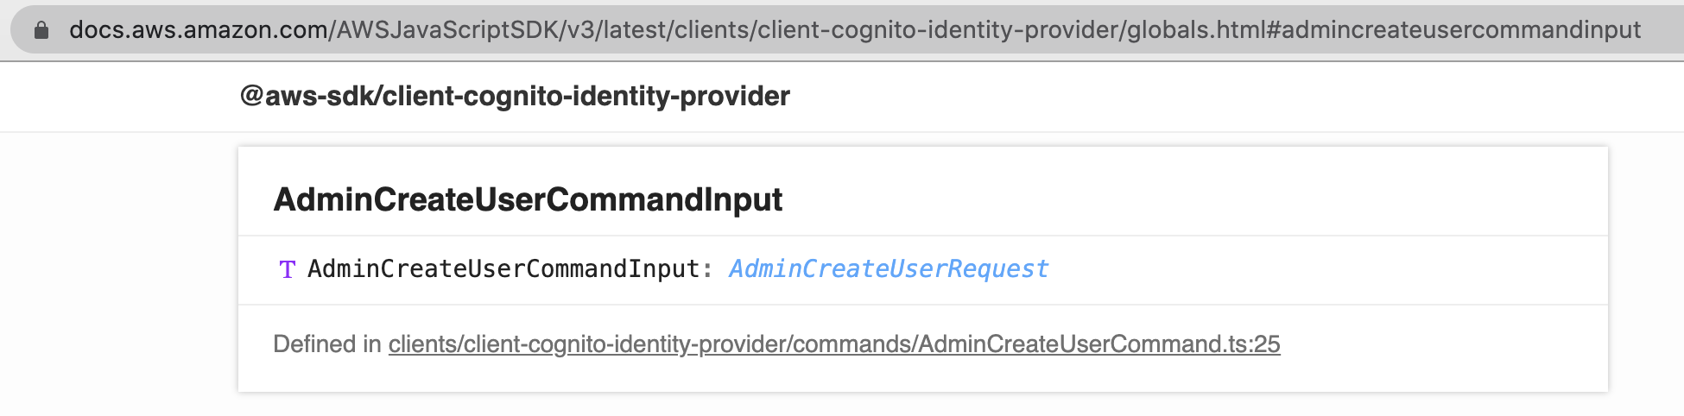Click the "Defined in" label text
This screenshot has height=416, width=1684.
[x=327, y=344]
